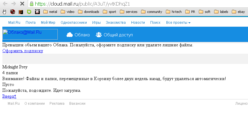
Task: Open the ebay bookmarks folder
Action: click(x=238, y=12)
